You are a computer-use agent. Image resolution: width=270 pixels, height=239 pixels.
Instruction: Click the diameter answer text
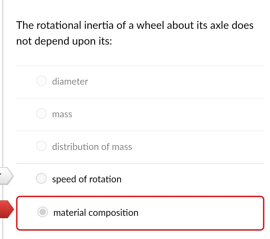click(70, 81)
